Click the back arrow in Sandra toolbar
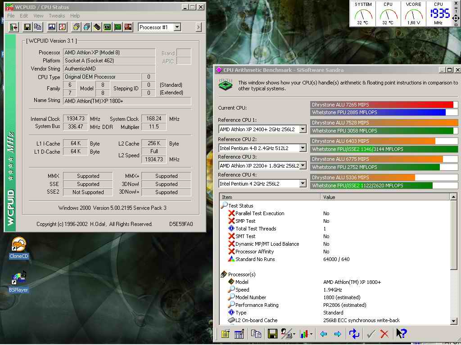 (x=324, y=334)
